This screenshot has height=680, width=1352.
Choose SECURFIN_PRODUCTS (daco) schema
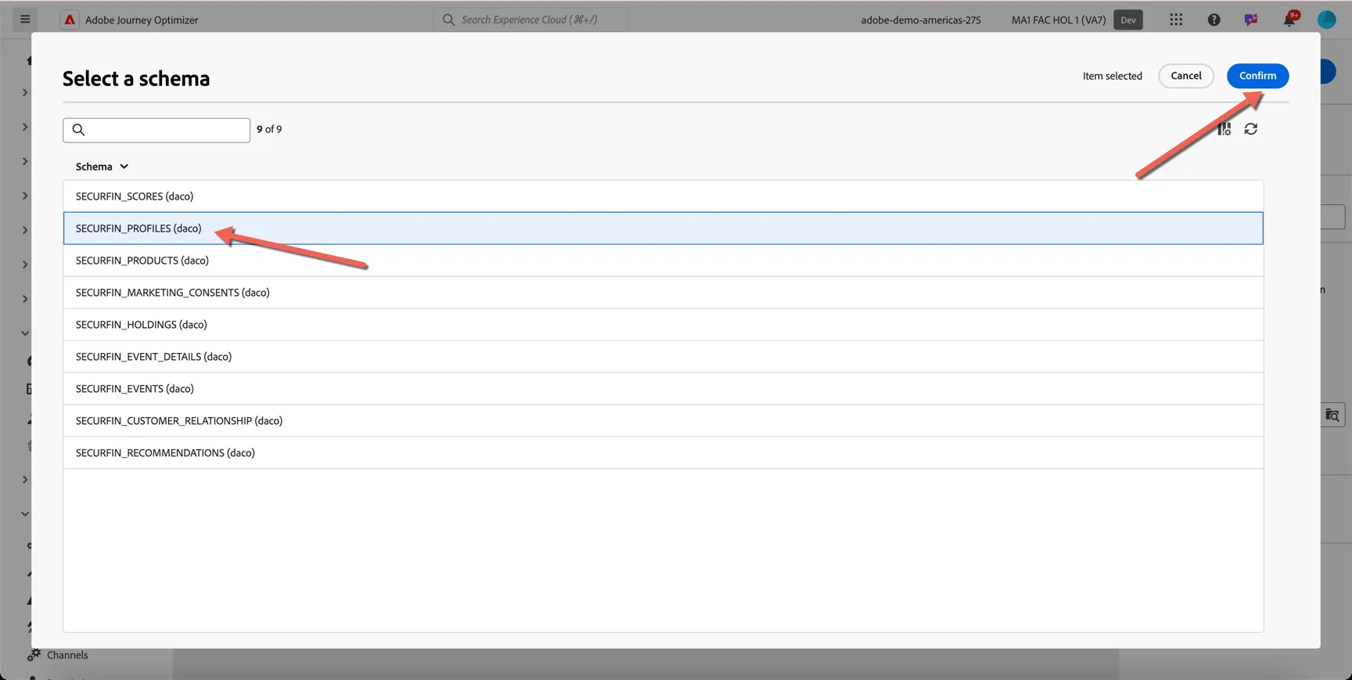click(x=663, y=261)
